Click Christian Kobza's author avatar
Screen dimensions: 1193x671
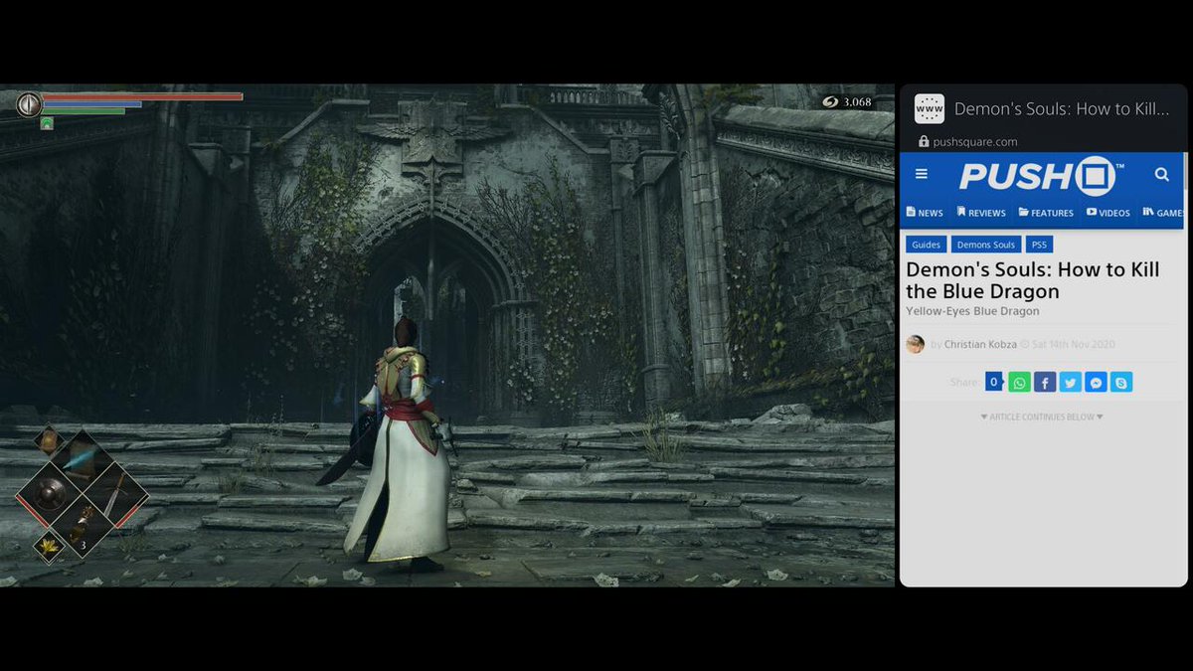point(916,344)
